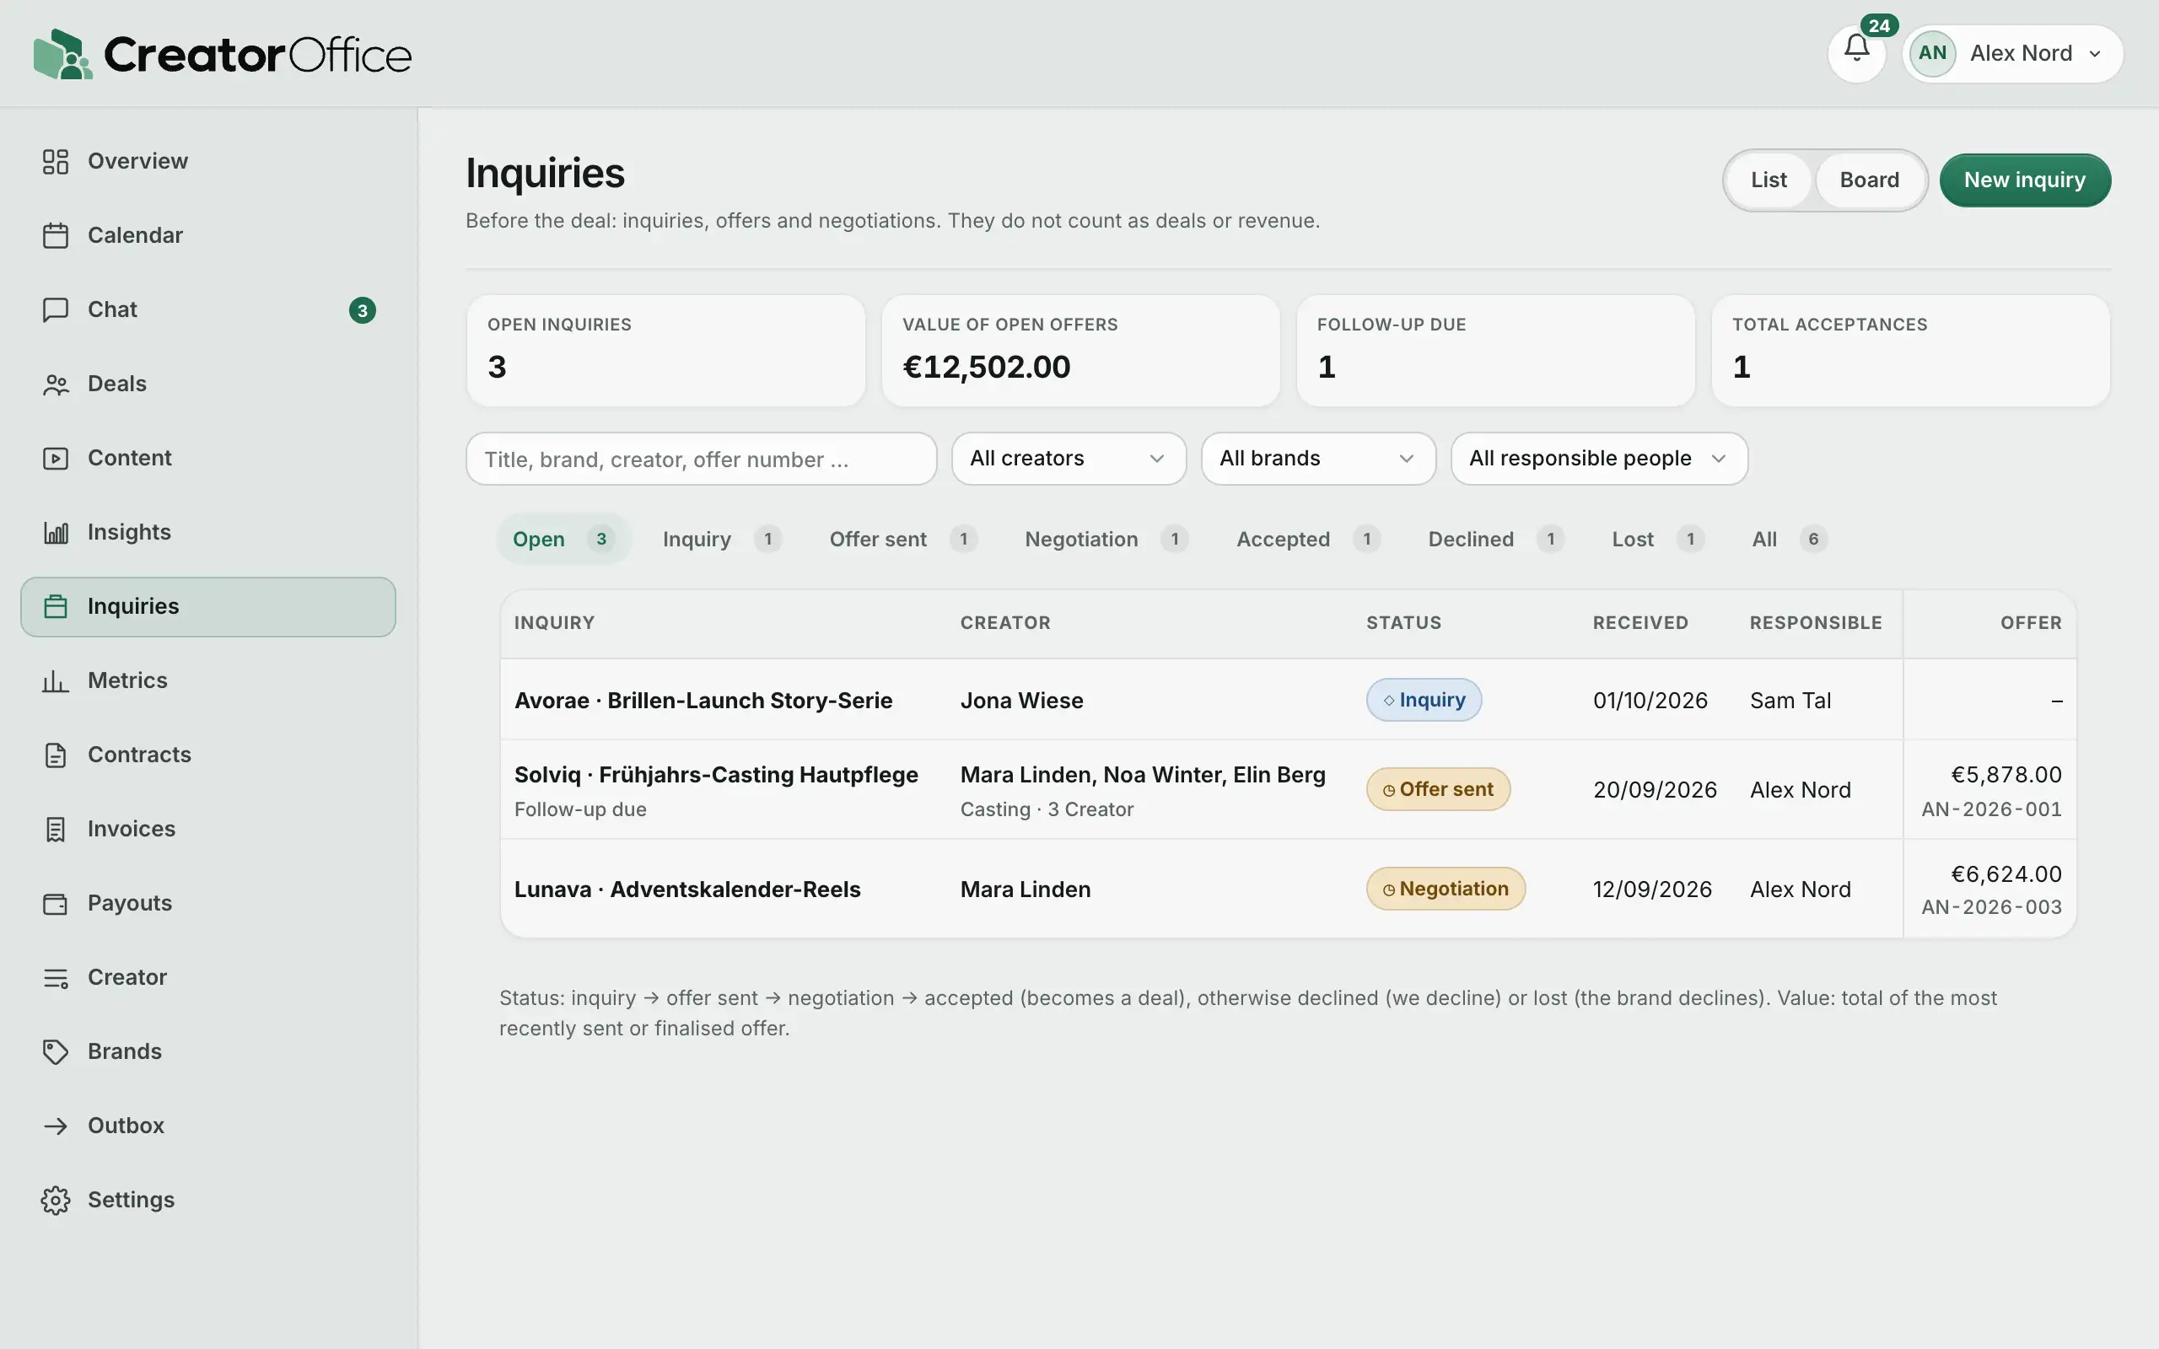
Task: Click the Deals people icon
Action: tap(56, 384)
